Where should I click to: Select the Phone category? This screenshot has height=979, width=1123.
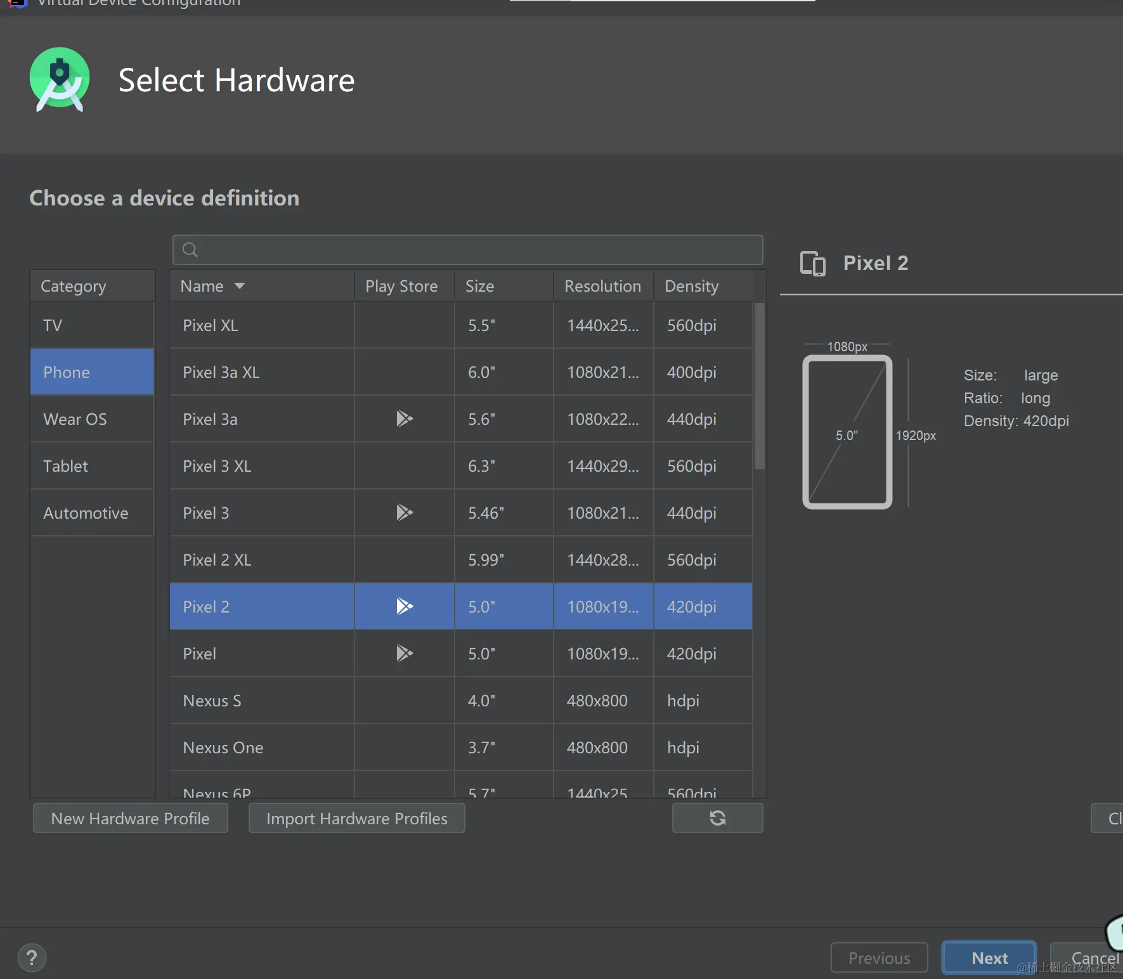click(92, 372)
